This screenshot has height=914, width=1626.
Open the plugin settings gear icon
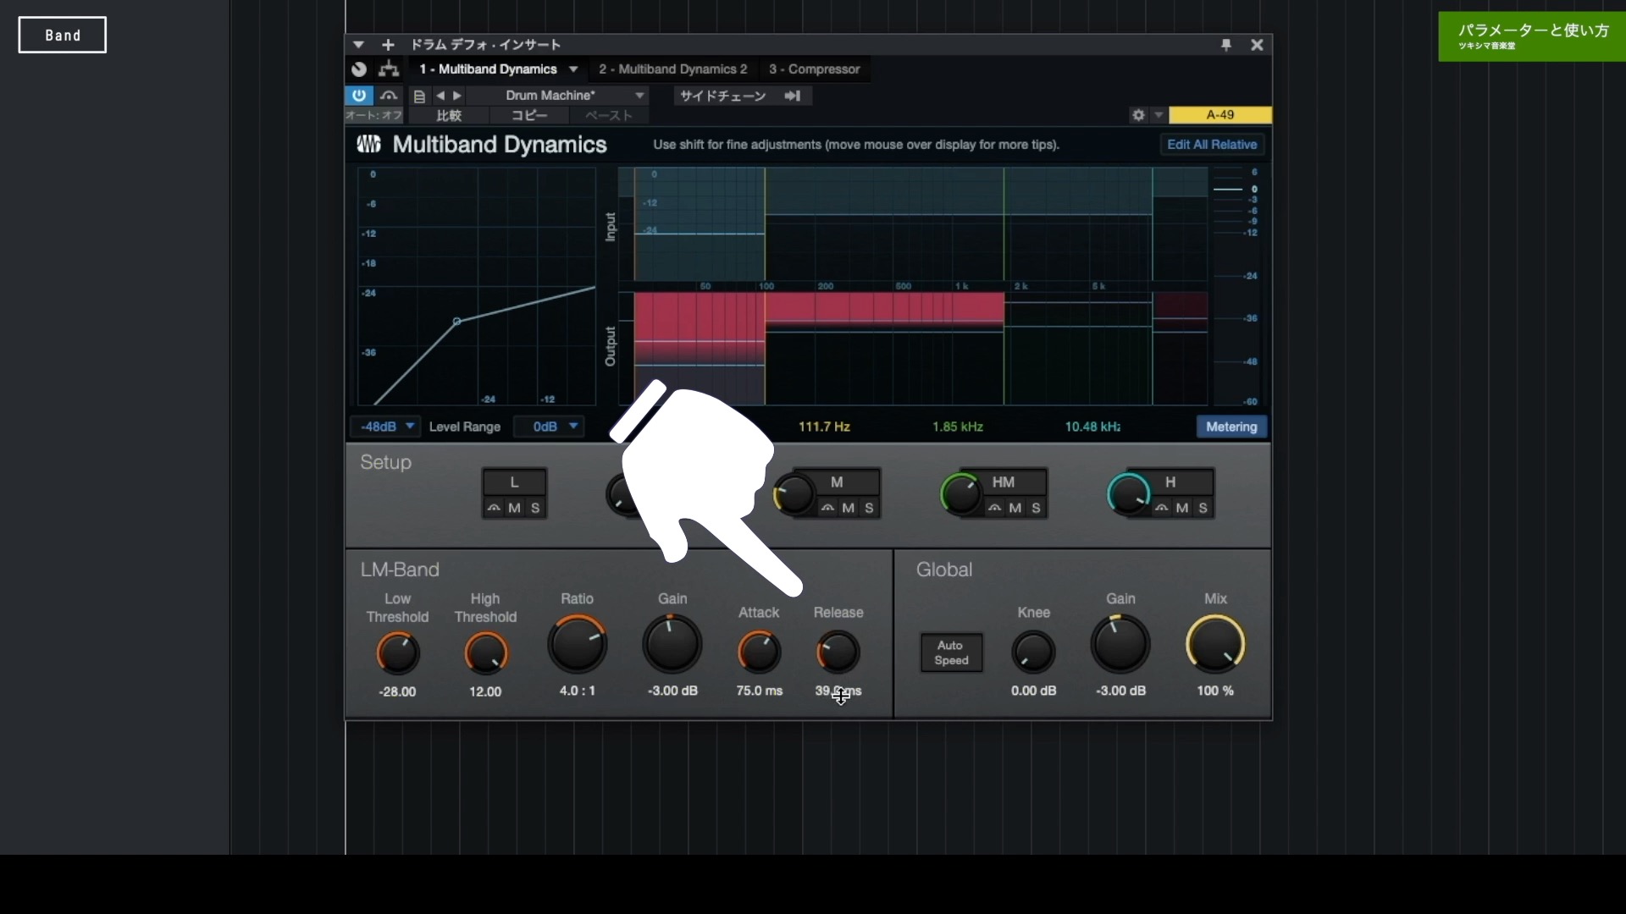pos(1139,115)
